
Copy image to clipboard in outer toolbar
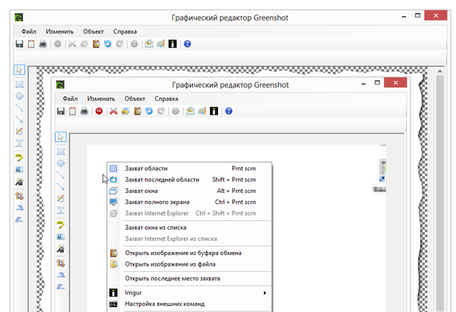31,44
